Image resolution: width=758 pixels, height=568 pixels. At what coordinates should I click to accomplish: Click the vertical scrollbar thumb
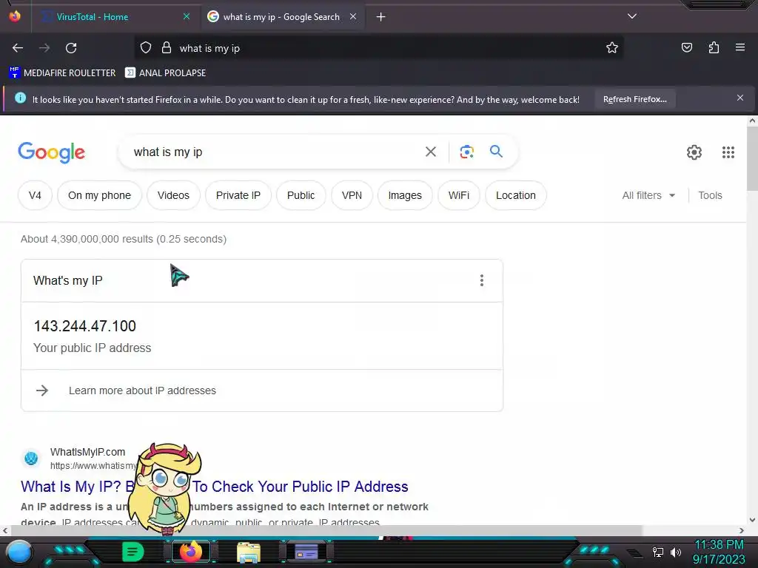[x=752, y=160]
